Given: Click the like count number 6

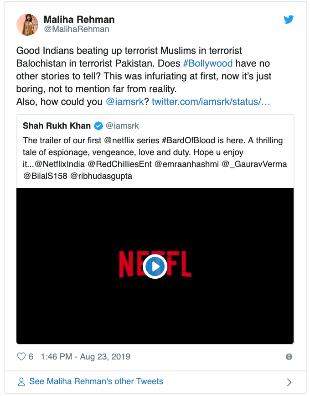Looking at the screenshot, I should 31,357.
